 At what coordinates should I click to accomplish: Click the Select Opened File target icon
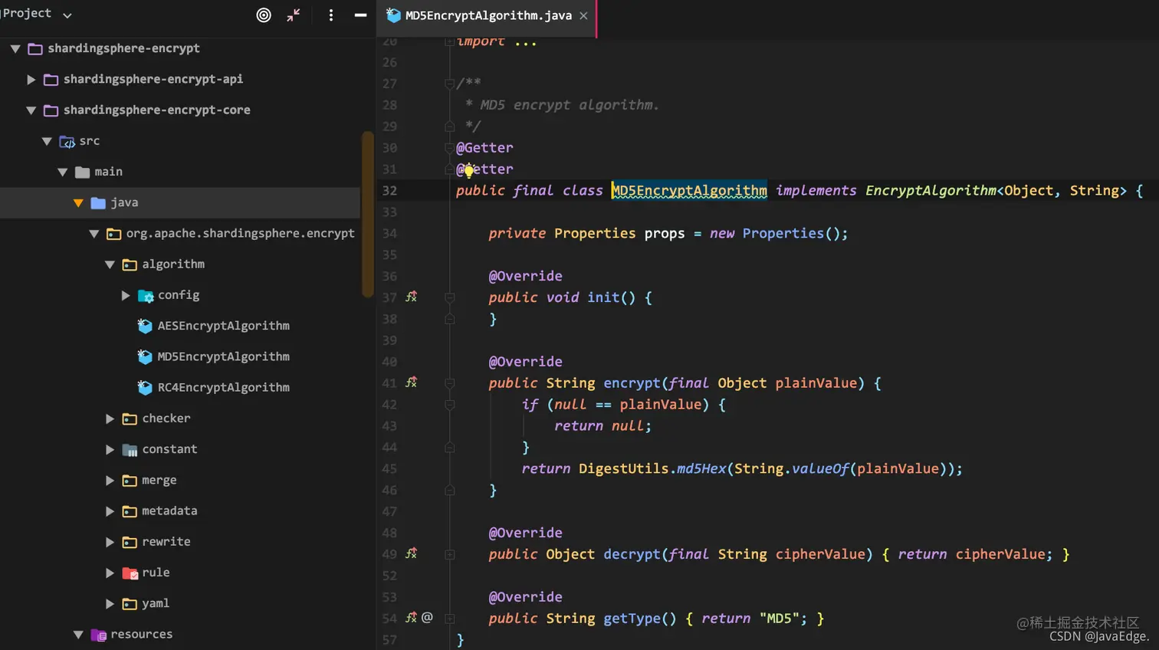(x=263, y=15)
